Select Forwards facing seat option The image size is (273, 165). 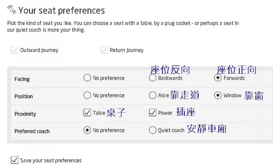pos(218,78)
